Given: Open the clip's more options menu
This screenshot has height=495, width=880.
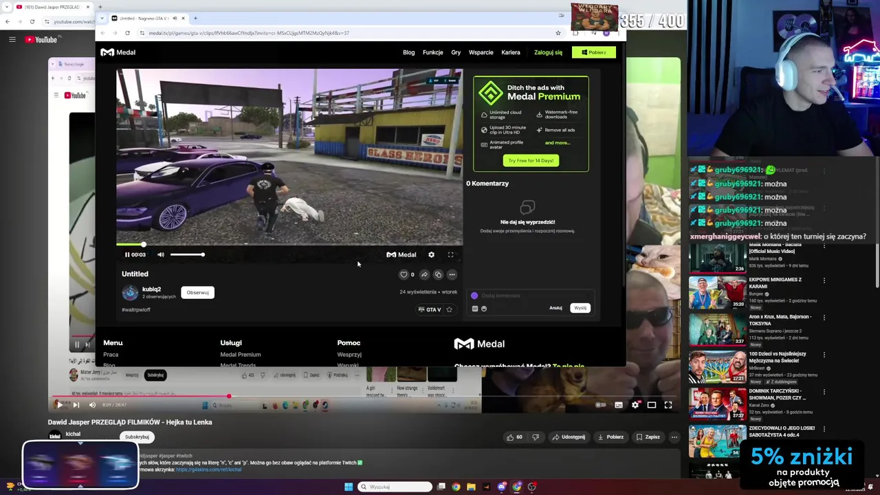Looking at the screenshot, I should point(452,274).
